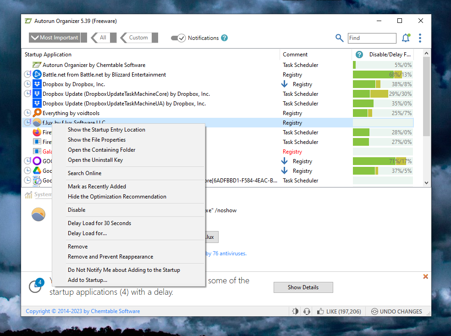
Task: Click the Startup Application column header
Action: click(x=150, y=55)
